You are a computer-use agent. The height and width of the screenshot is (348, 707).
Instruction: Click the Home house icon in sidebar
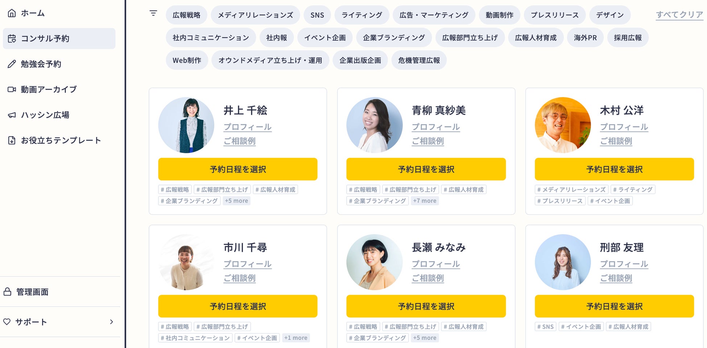(x=12, y=13)
